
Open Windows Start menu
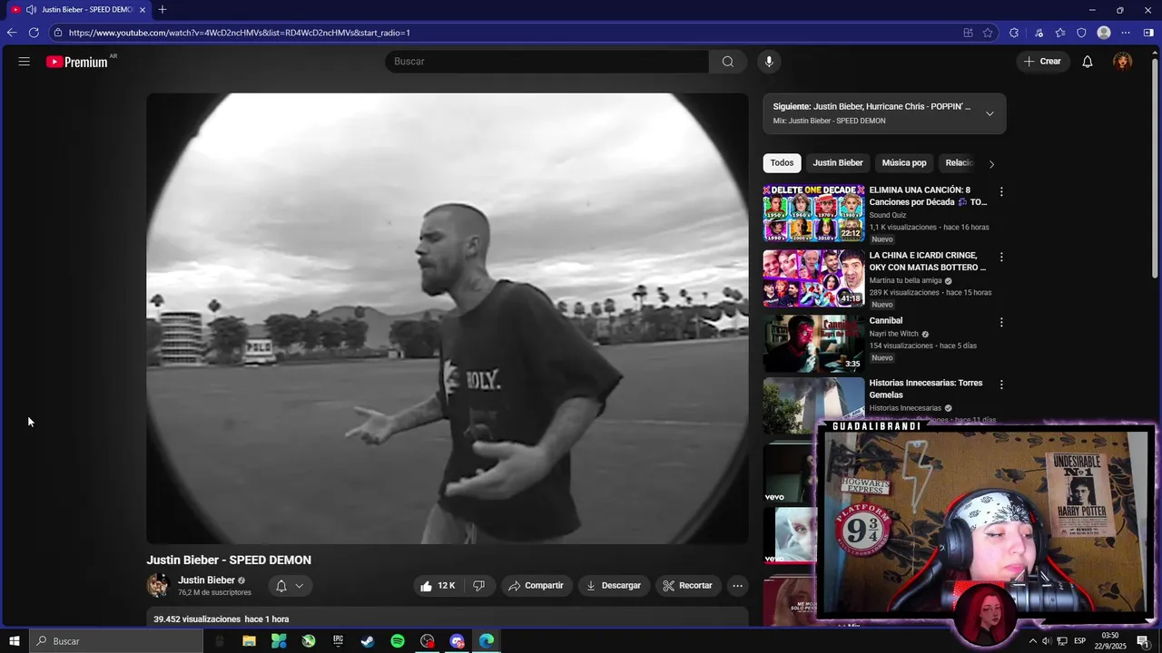point(15,641)
